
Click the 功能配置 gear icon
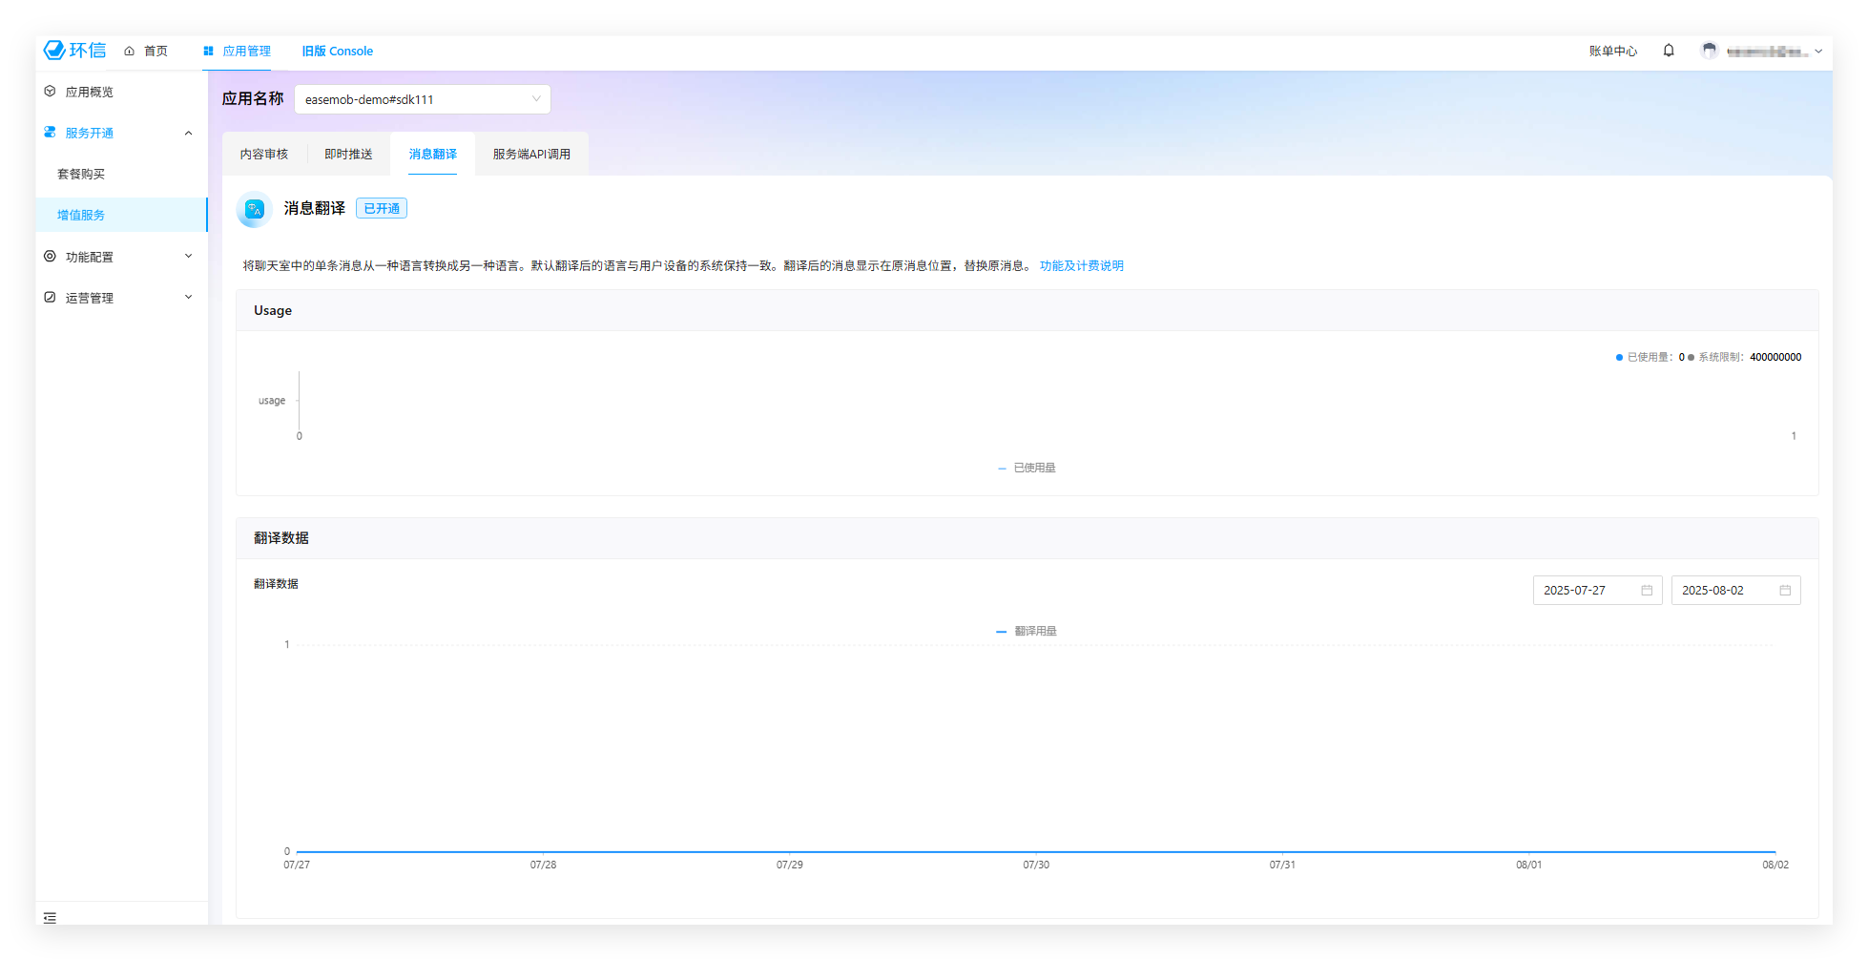(50, 257)
